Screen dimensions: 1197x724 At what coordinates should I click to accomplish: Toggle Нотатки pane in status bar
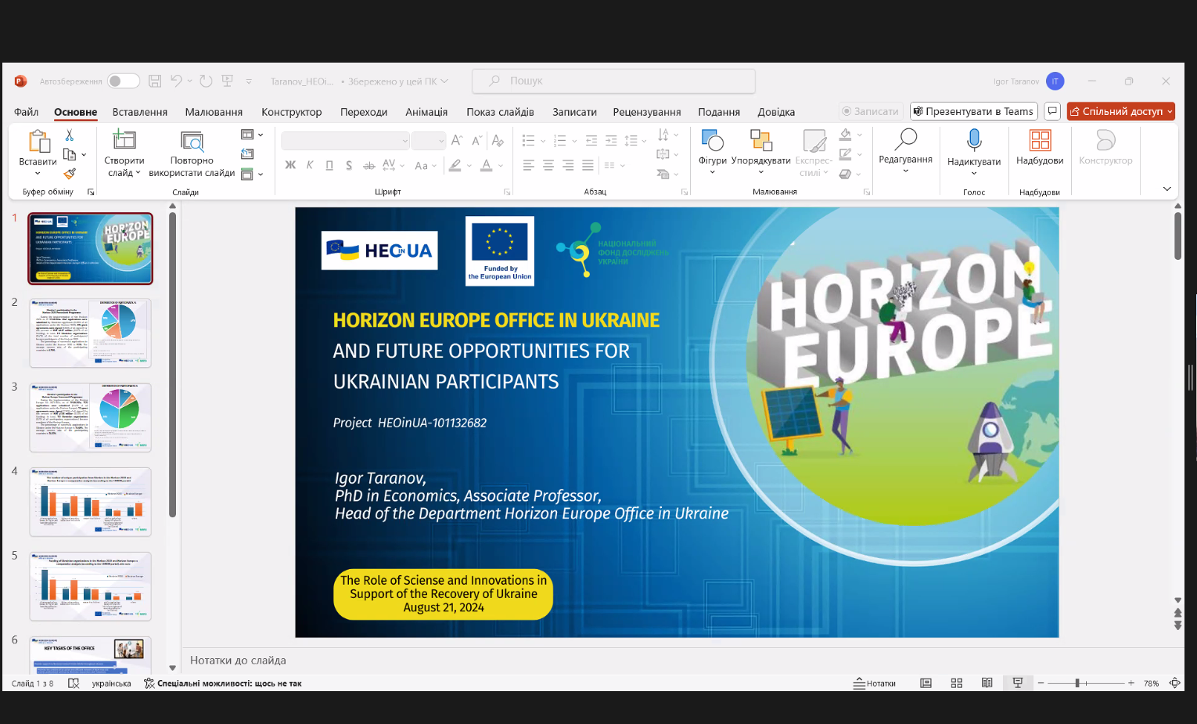click(x=875, y=683)
